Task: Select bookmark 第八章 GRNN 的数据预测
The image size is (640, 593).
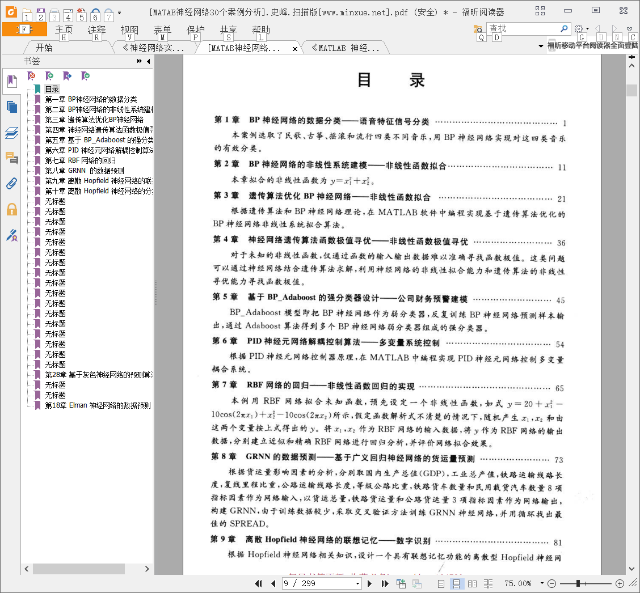Action: click(x=85, y=171)
